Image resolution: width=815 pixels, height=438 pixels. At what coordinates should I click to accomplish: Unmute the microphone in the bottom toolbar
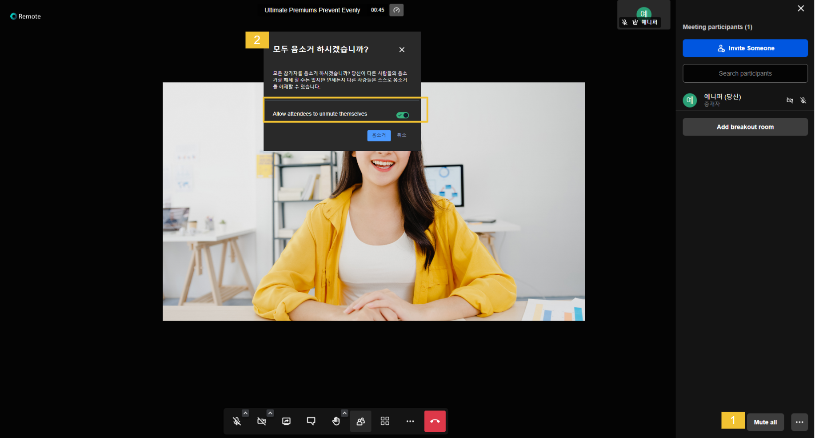point(237,421)
